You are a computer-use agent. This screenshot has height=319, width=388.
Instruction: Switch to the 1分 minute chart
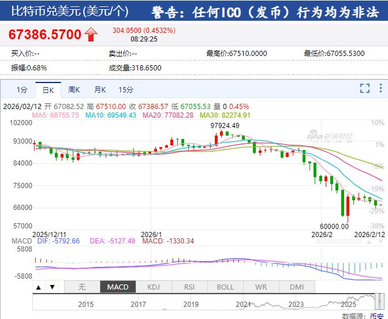[x=21, y=90]
